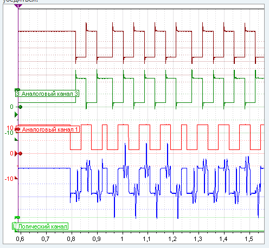Click green handle above channel 3 label
Viewport: 269px width, 248px height.
tap(17, 89)
